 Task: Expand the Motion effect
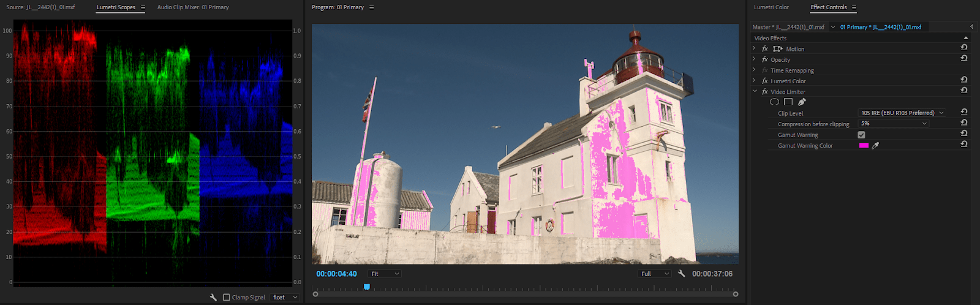[754, 48]
